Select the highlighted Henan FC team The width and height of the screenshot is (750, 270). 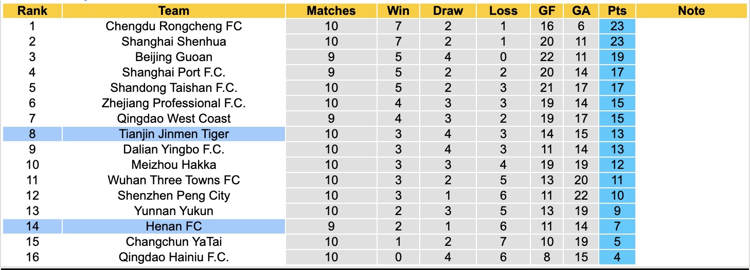[174, 226]
